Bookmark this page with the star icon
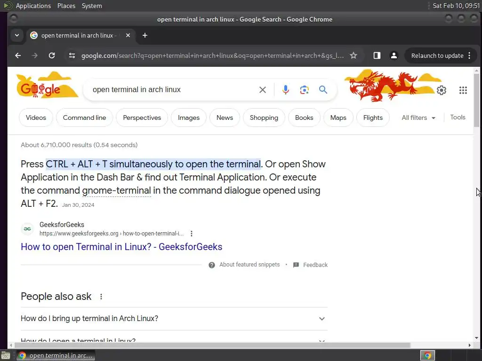The height and width of the screenshot is (361, 482). 353,55
